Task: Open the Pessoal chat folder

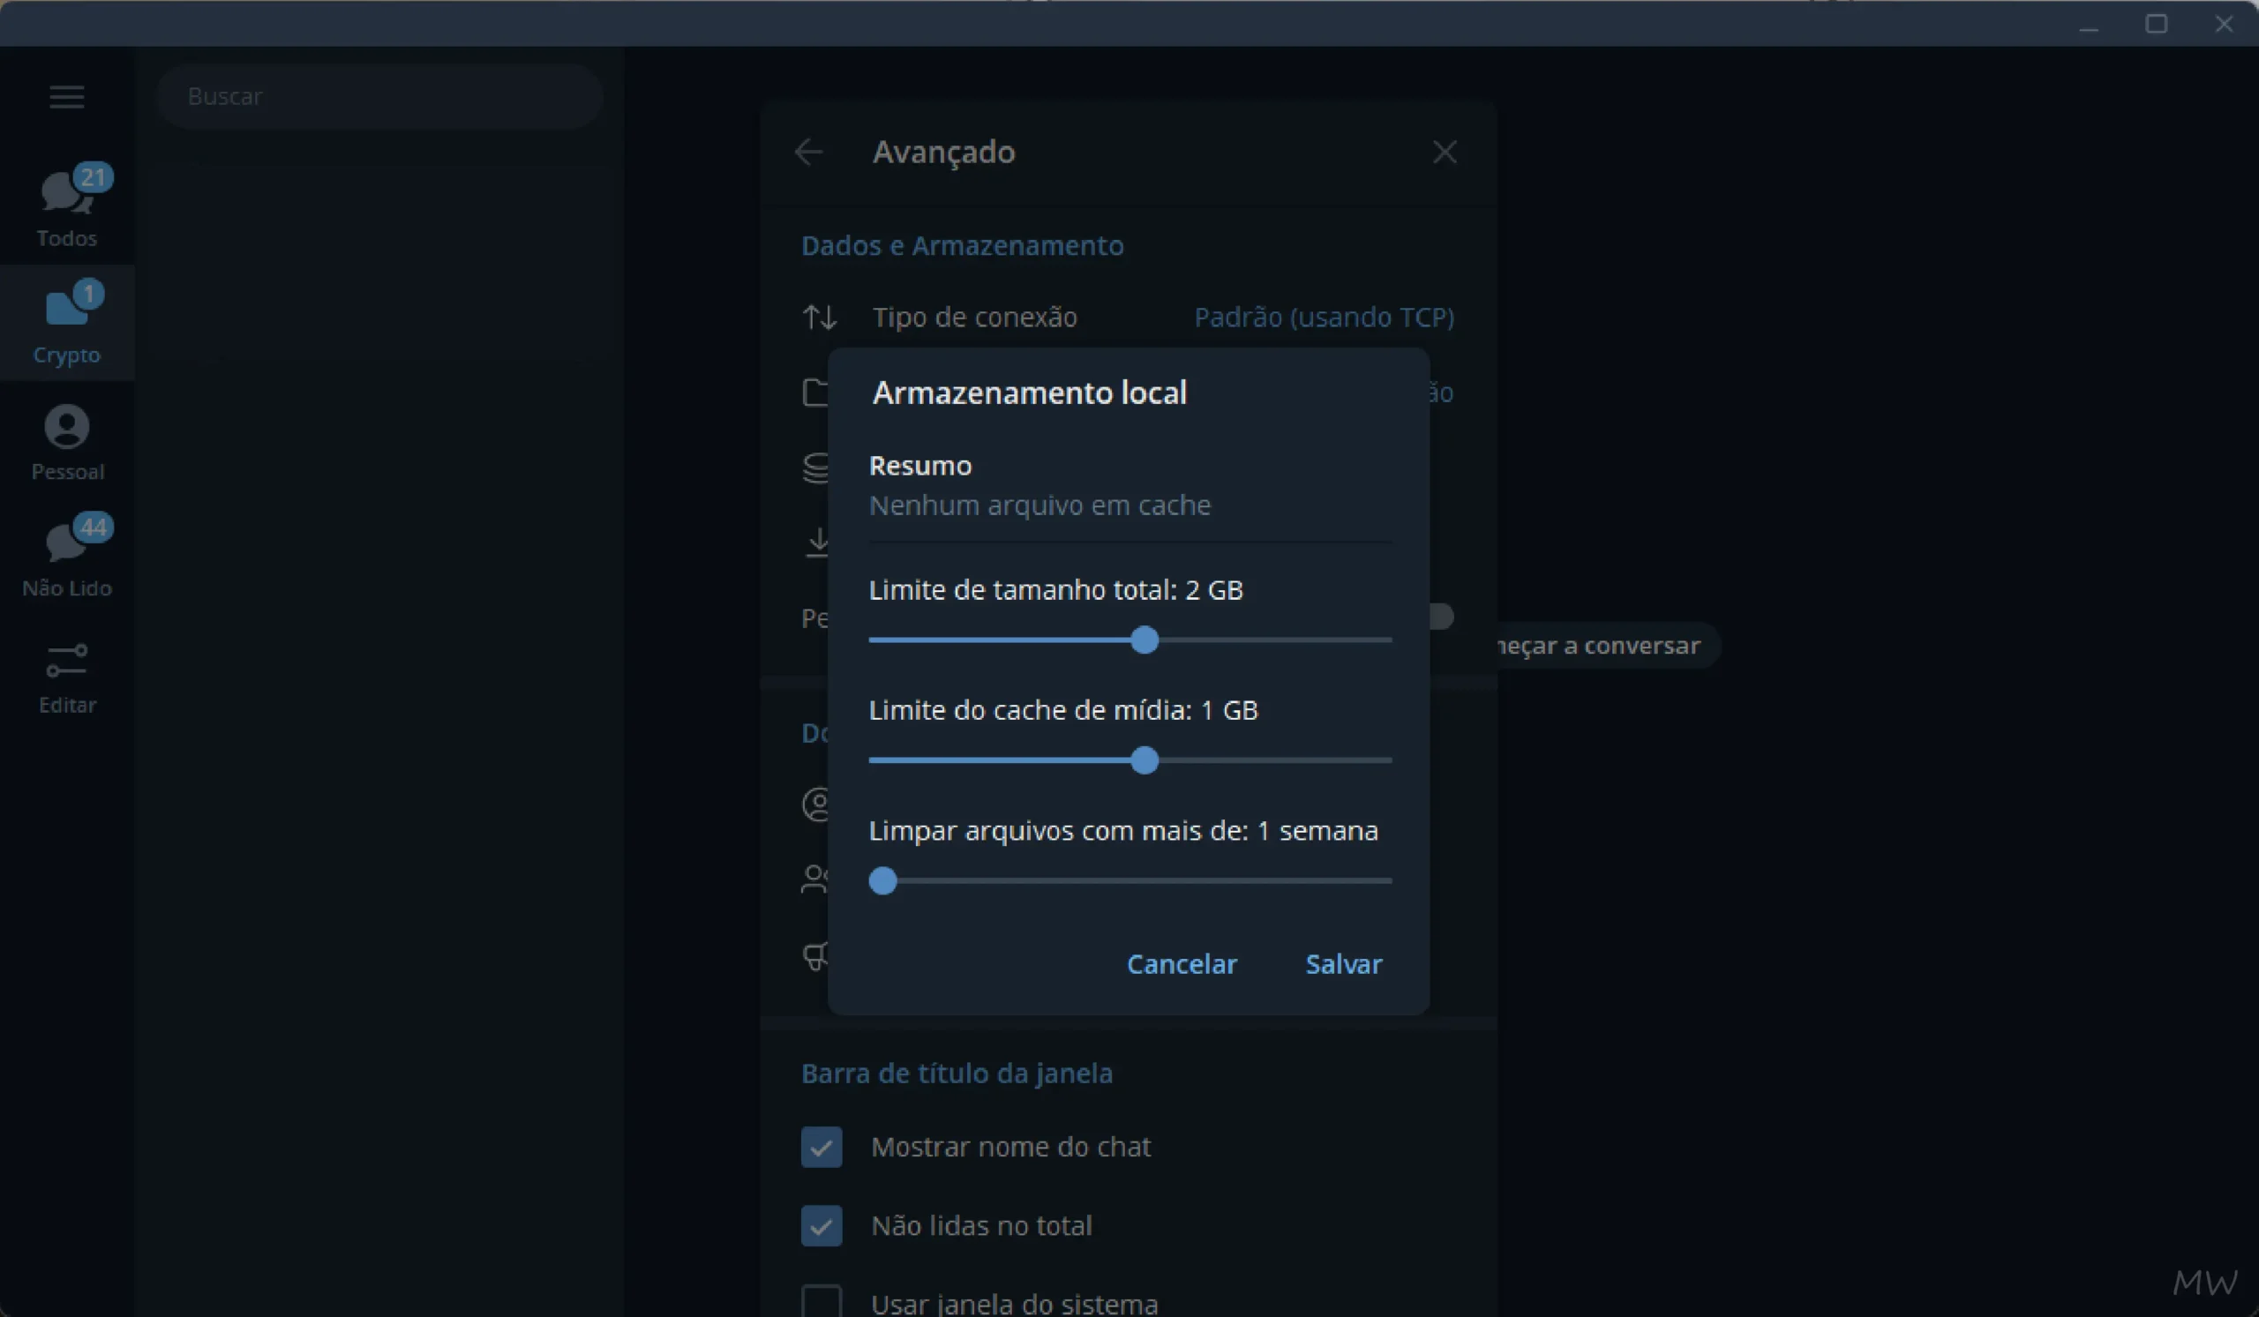Action: pos(67,441)
